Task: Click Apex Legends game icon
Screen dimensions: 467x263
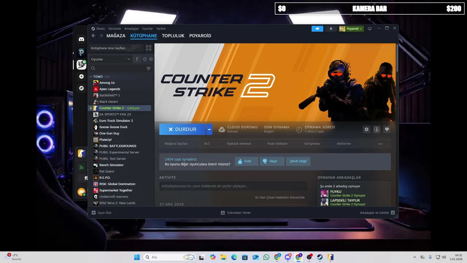Action: 96,89
